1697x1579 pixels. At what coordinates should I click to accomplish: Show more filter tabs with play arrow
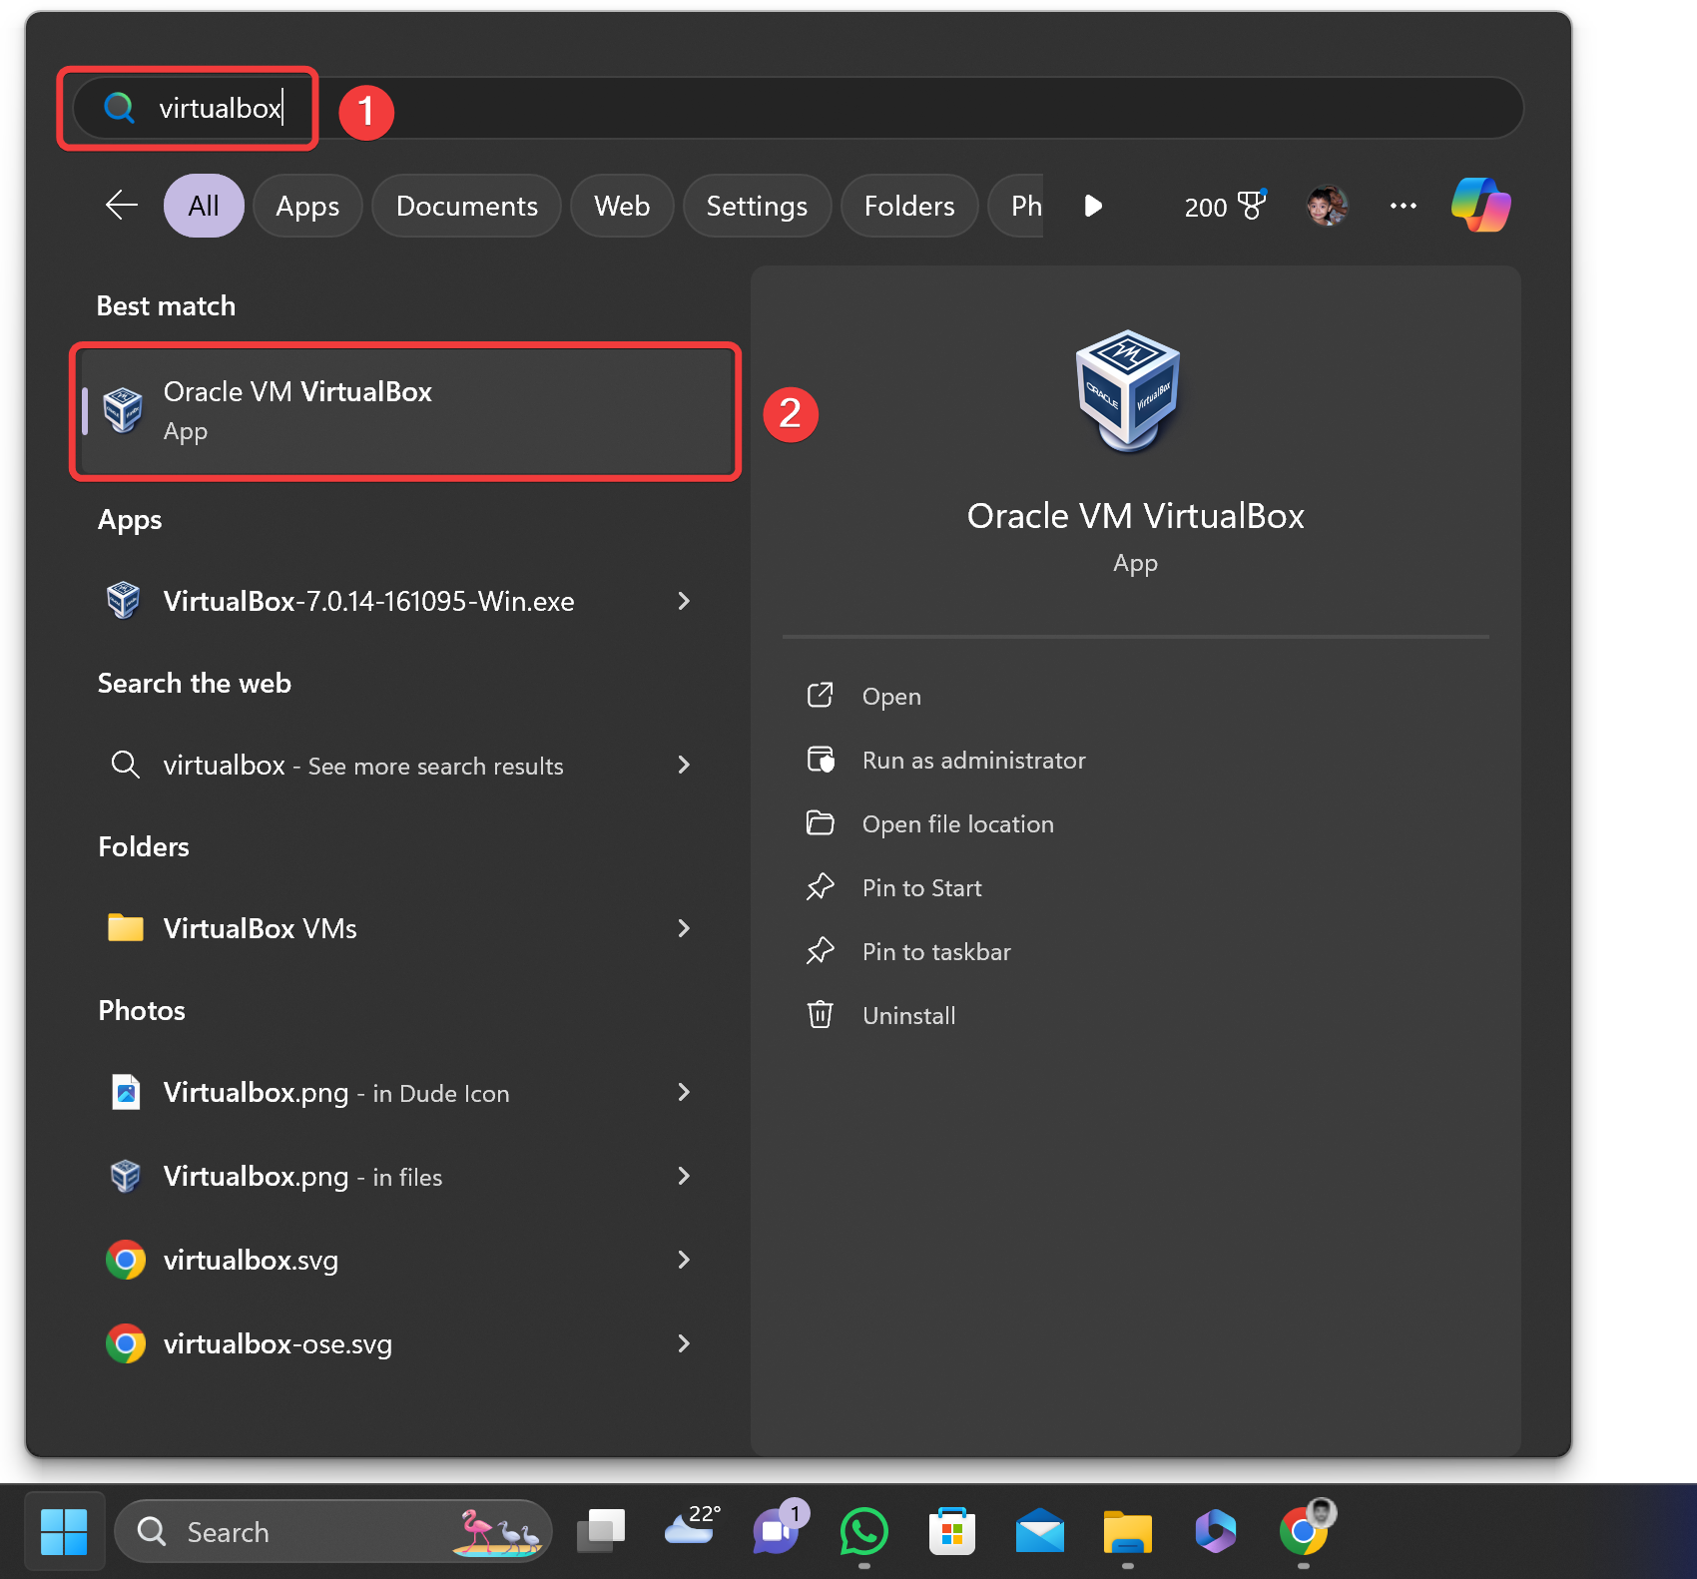coord(1093,206)
